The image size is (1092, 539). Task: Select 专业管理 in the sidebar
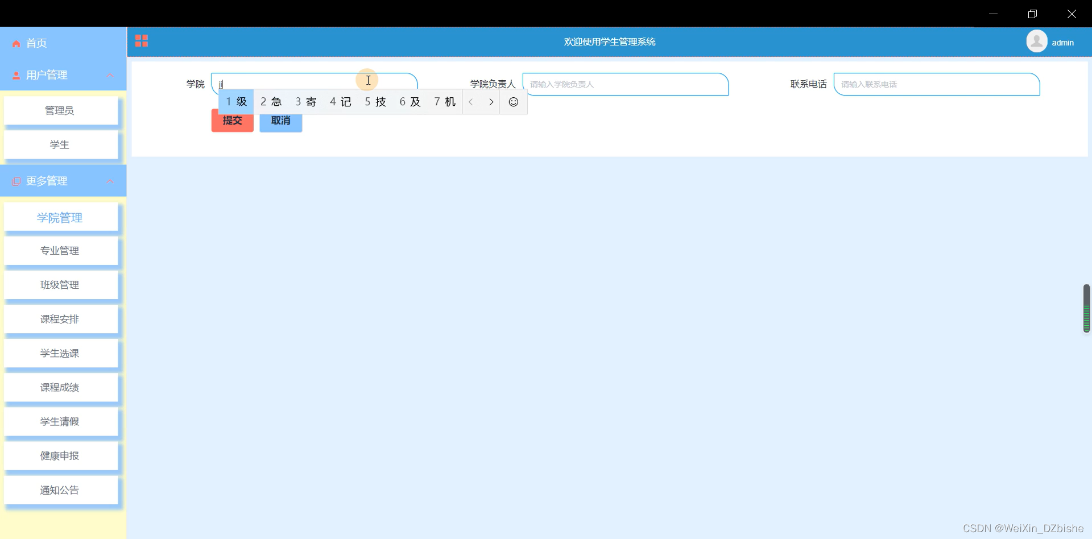61,251
